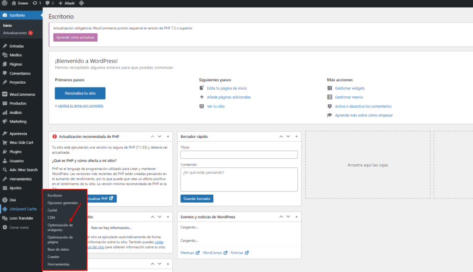
Task: Click the Añadir plus button in the admin bar
Action: (x=61, y=3)
